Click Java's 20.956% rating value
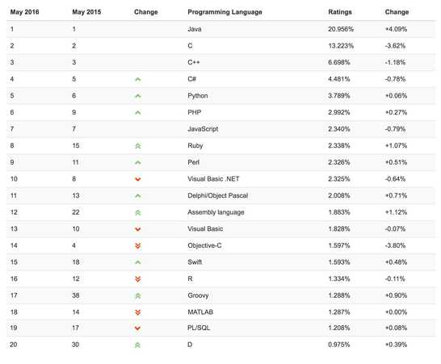Image resolution: width=441 pixels, height=364 pixels. point(341,29)
